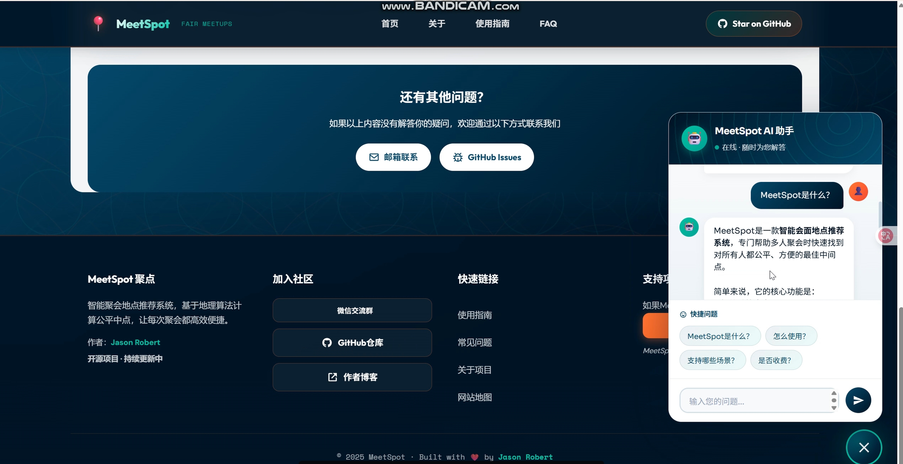903x464 pixels.
Task: Open the FAQ navigation item
Action: 548,24
